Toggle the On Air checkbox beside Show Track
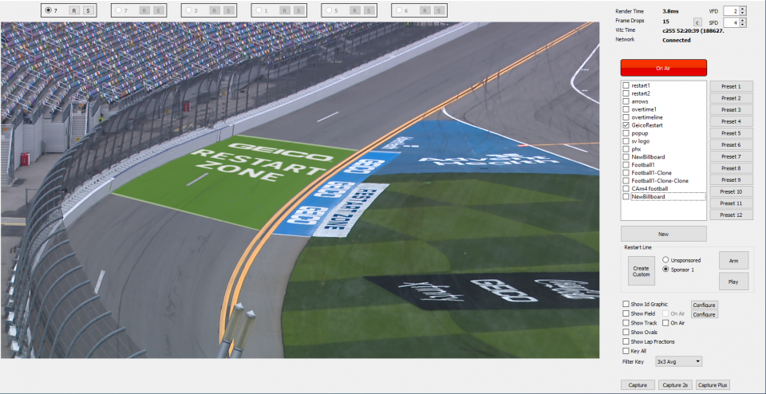 coord(665,323)
